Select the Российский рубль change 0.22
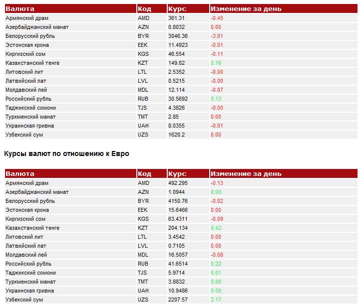 coord(216,264)
